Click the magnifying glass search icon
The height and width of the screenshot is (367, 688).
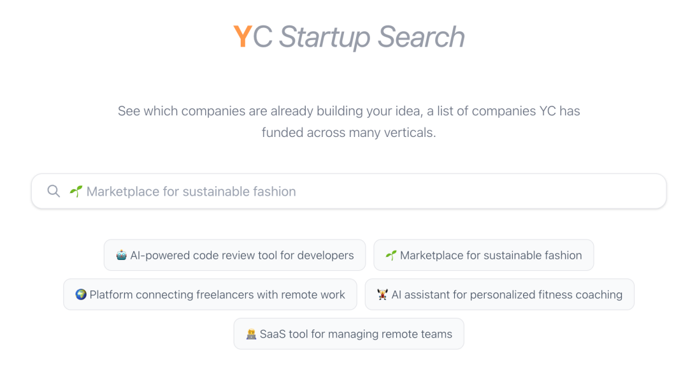(x=54, y=191)
